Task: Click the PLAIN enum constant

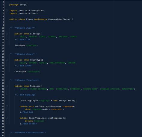Action: pos(23,63)
